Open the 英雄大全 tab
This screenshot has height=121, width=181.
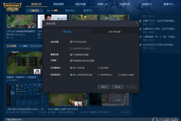click(102, 4)
